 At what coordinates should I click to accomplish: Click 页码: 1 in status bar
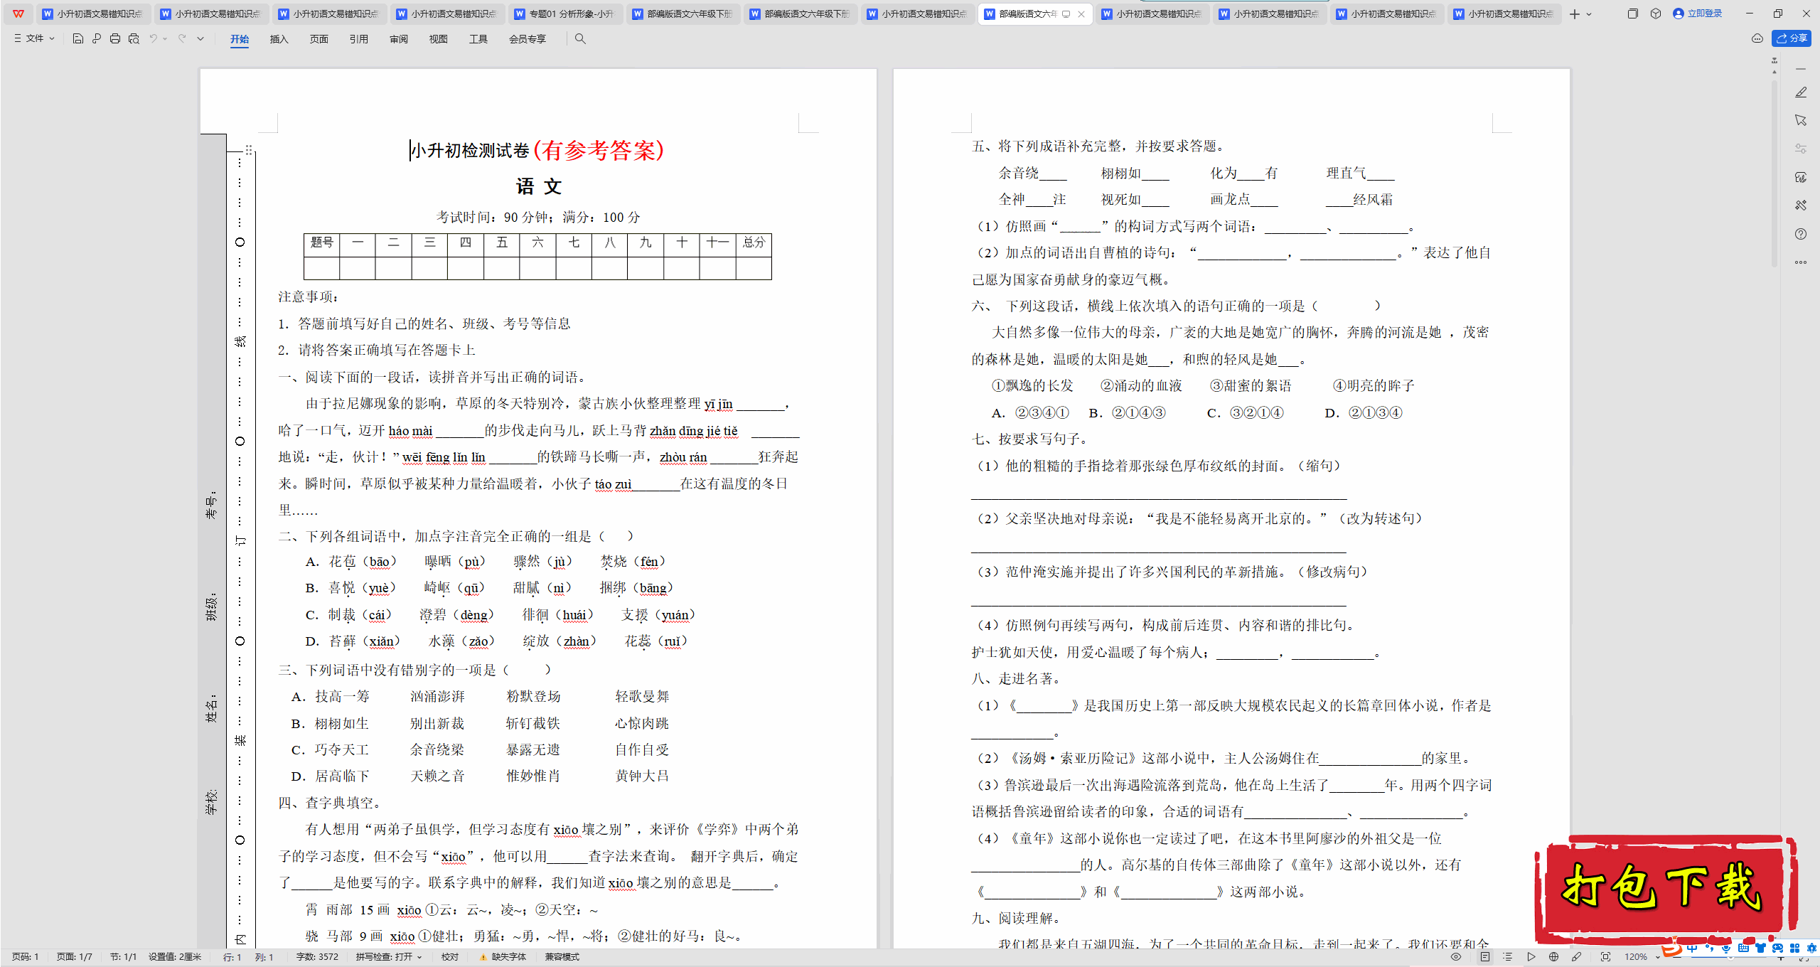25,957
